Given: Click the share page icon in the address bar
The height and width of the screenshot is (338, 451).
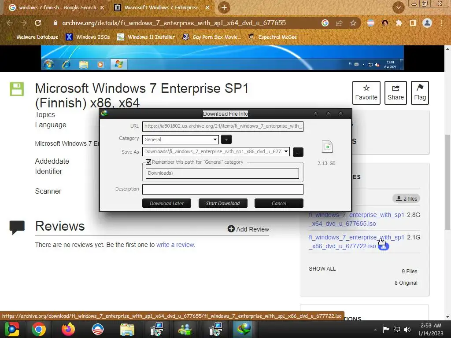Looking at the screenshot, I should (339, 23).
